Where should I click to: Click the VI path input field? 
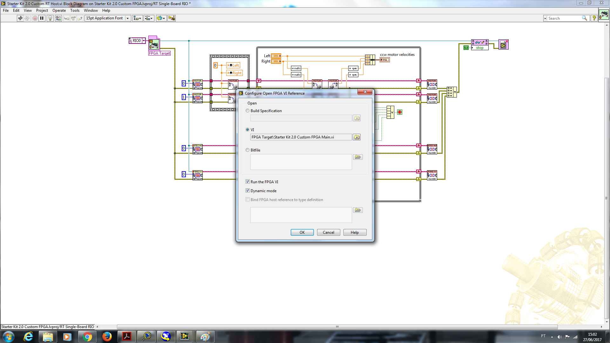coord(301,137)
